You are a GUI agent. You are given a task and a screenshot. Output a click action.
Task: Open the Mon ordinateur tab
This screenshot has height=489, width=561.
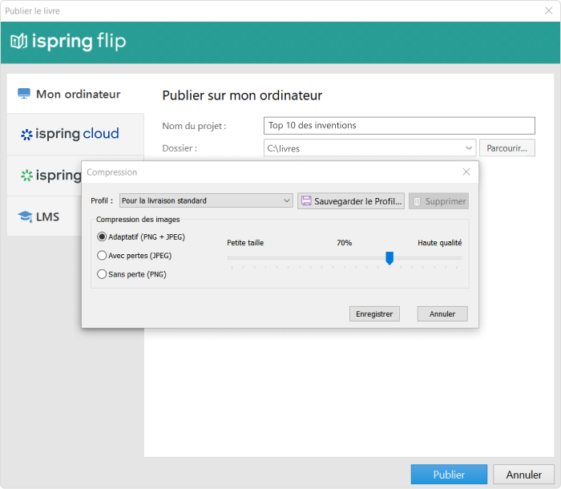click(x=75, y=94)
